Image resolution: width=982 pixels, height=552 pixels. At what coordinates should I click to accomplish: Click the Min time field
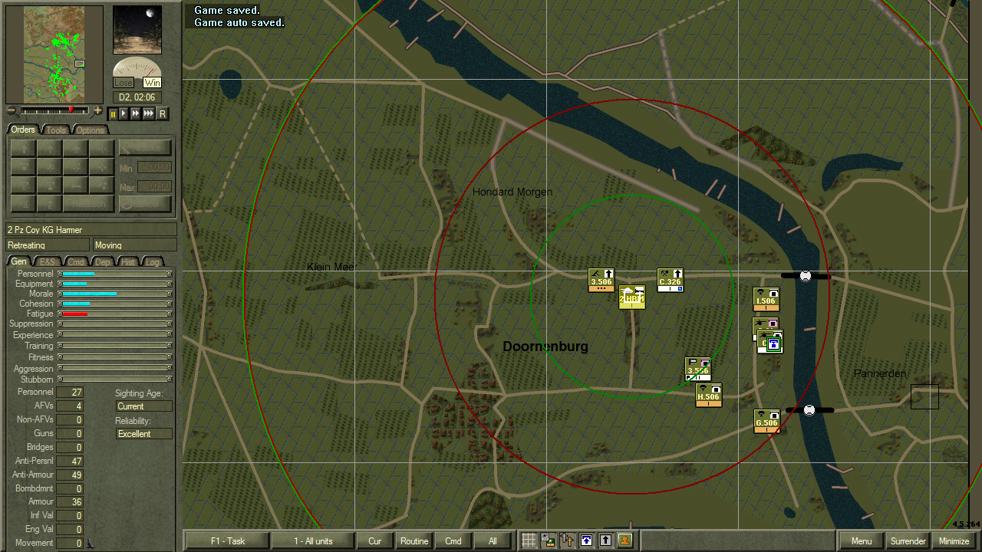click(154, 167)
